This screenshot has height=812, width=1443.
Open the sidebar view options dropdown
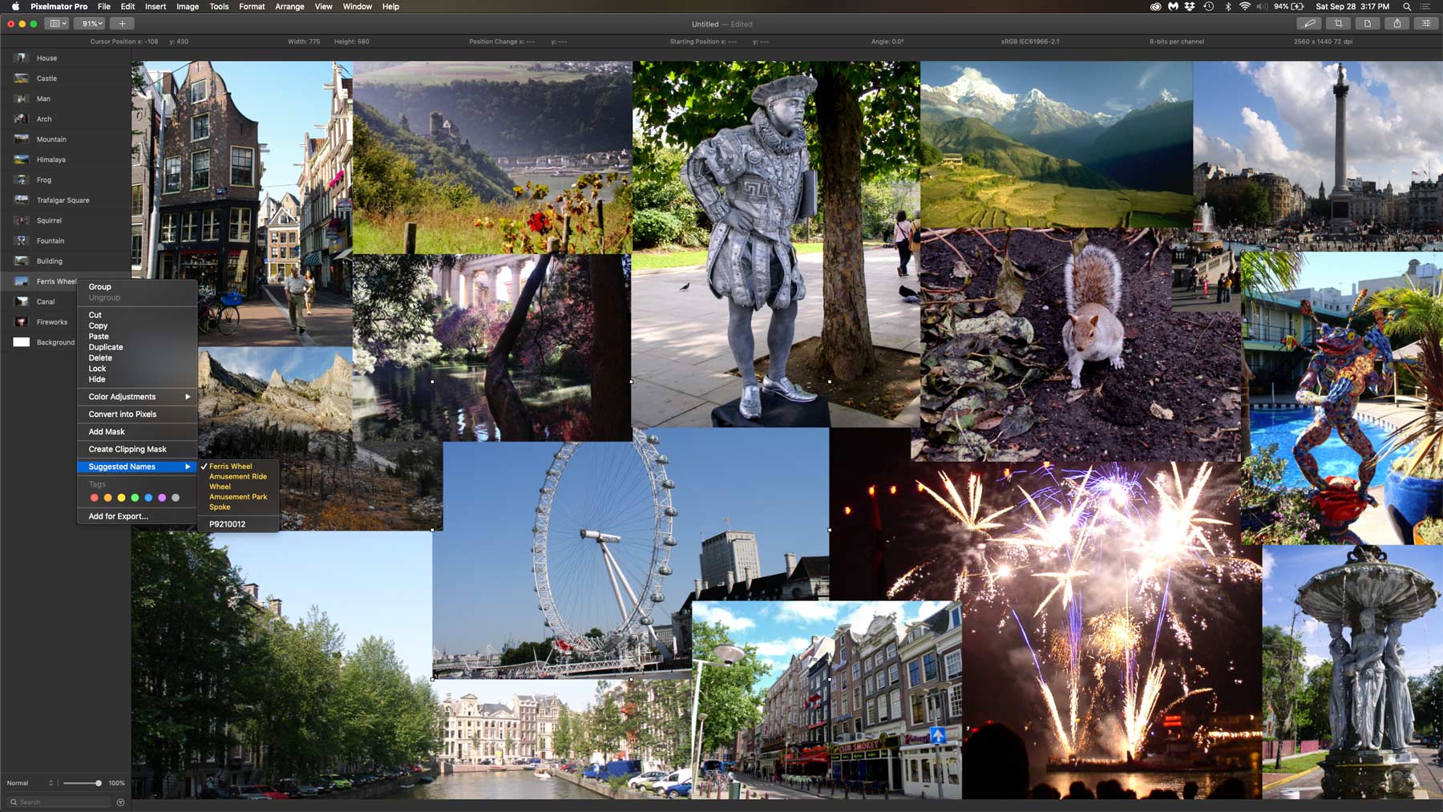pyautogui.click(x=58, y=23)
